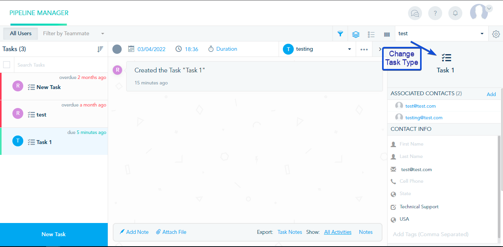
Task: Click the clock time icon
Action: click(x=179, y=49)
